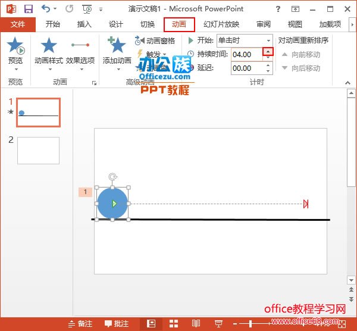The width and height of the screenshot is (357, 331).
Task: Start slideshow from status bar icon
Action: 218,324
